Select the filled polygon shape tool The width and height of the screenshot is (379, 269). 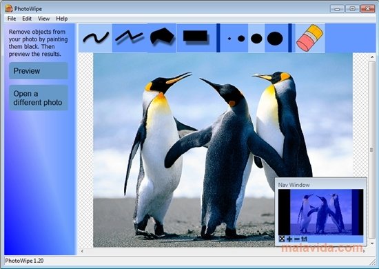point(162,38)
